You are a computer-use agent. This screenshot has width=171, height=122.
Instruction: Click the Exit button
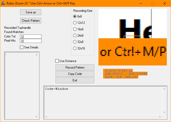point(75,80)
